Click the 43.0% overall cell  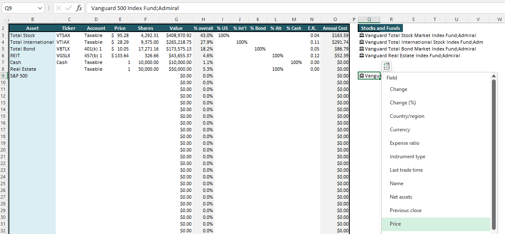(203, 35)
